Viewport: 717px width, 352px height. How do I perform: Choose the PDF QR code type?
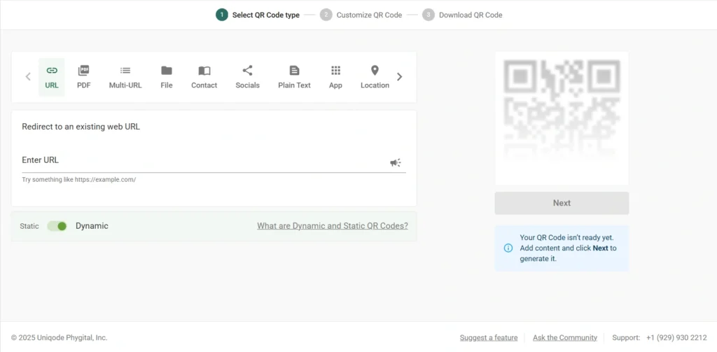84,77
